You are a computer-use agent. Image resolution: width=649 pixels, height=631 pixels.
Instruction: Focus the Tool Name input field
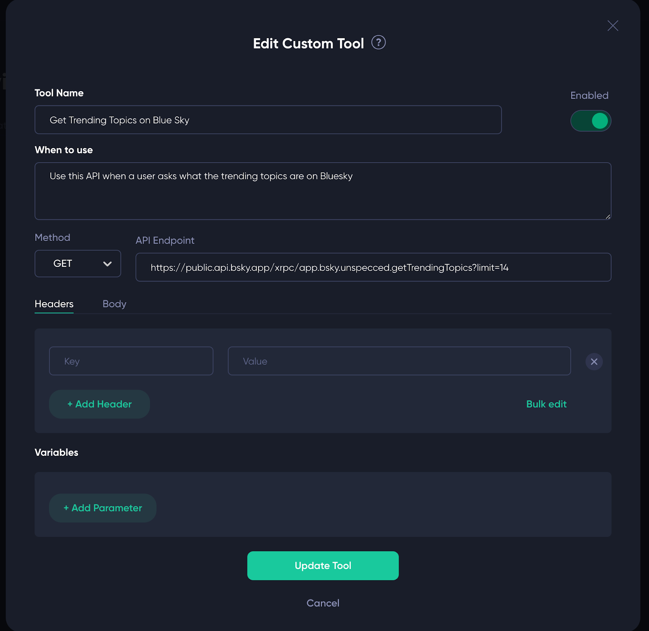point(268,120)
